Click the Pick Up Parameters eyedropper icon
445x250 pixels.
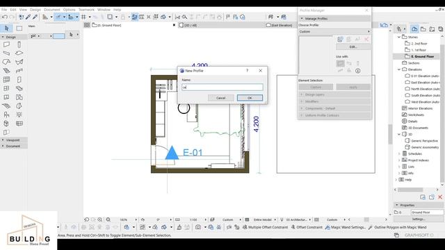point(28,17)
